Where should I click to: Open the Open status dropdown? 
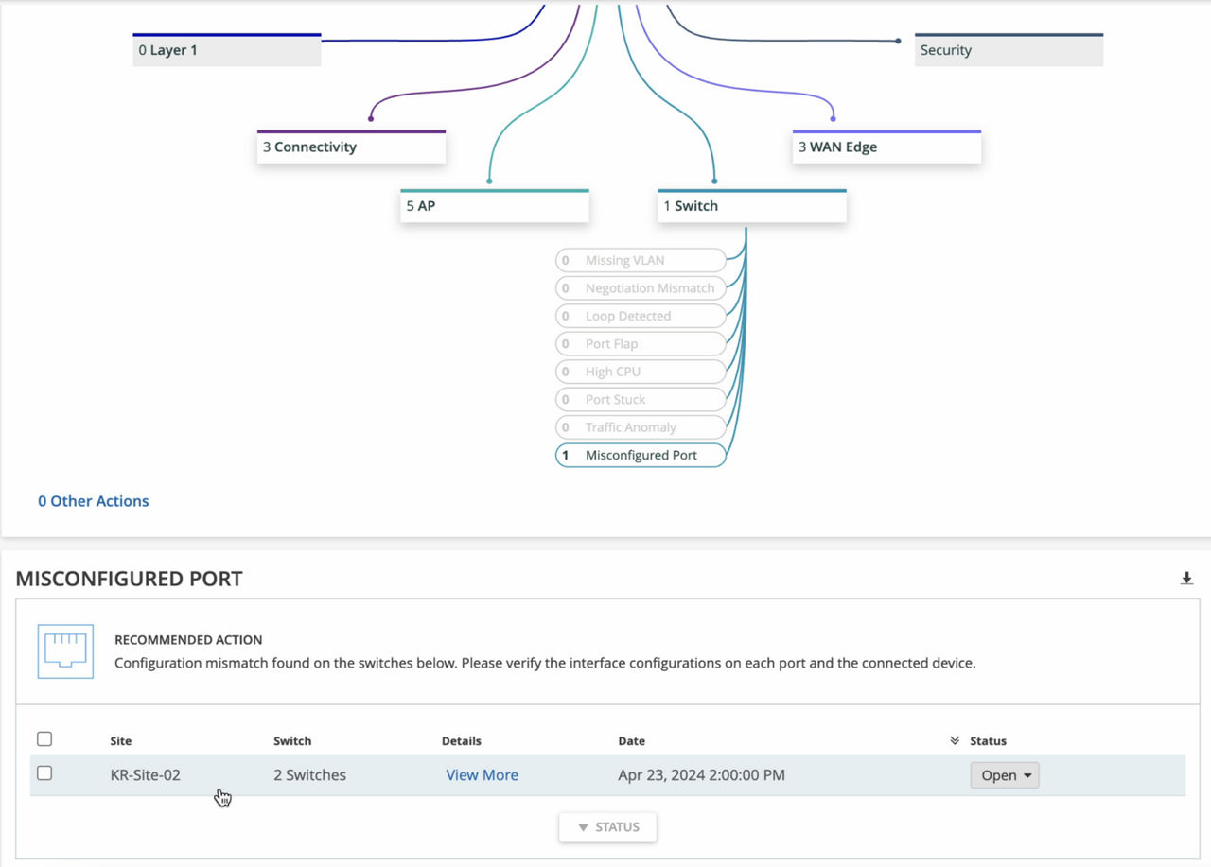click(1005, 775)
